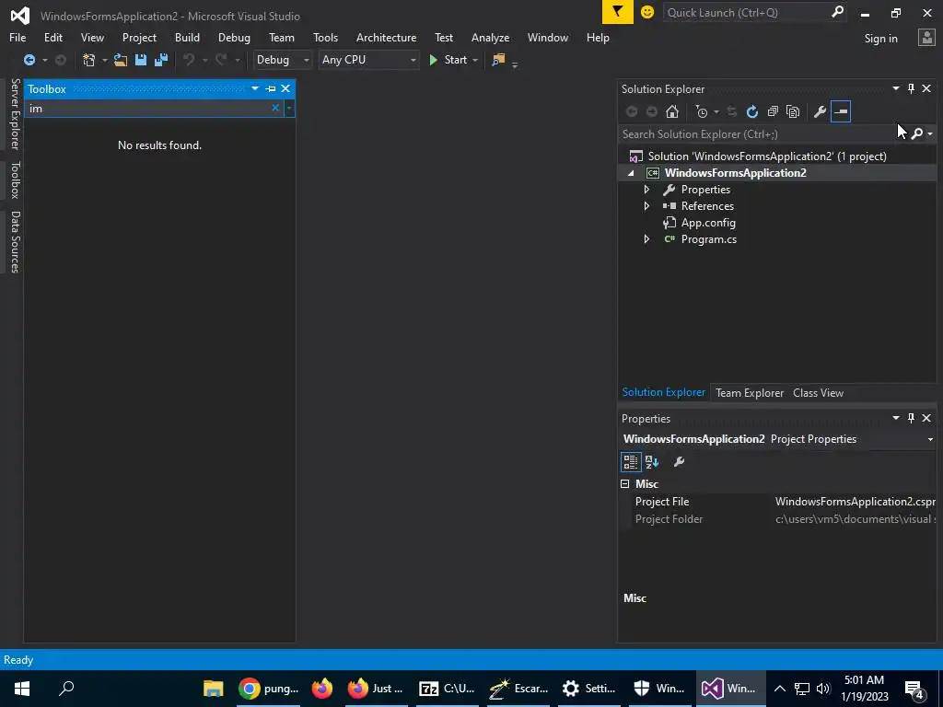Click the New Project toolbar icon
This screenshot has height=707, width=943.
(x=89, y=60)
